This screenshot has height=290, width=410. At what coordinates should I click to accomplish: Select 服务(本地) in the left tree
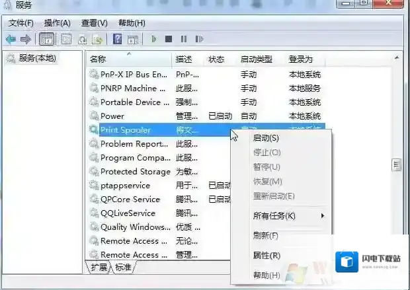(x=37, y=58)
